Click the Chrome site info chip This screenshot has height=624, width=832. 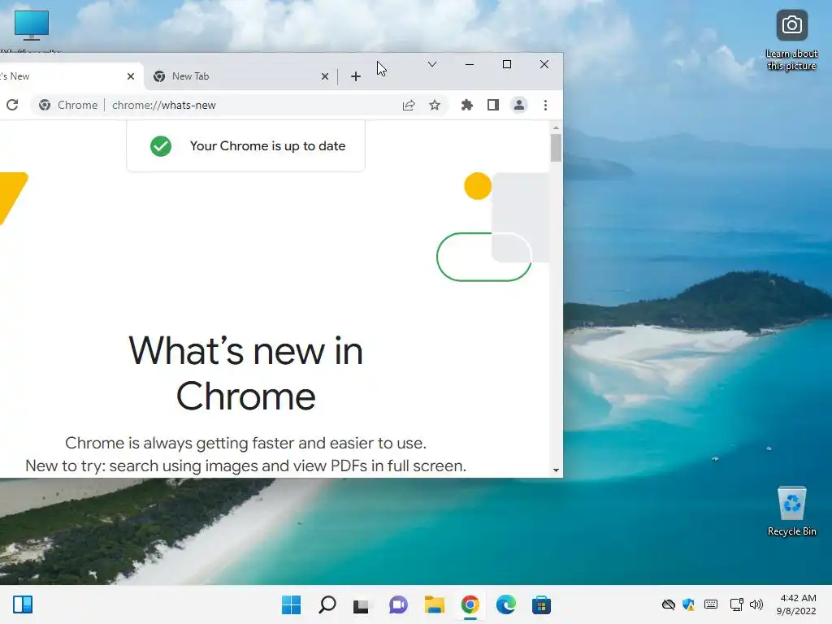click(x=68, y=105)
